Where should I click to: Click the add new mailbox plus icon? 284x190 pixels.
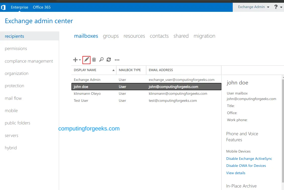(x=75, y=60)
